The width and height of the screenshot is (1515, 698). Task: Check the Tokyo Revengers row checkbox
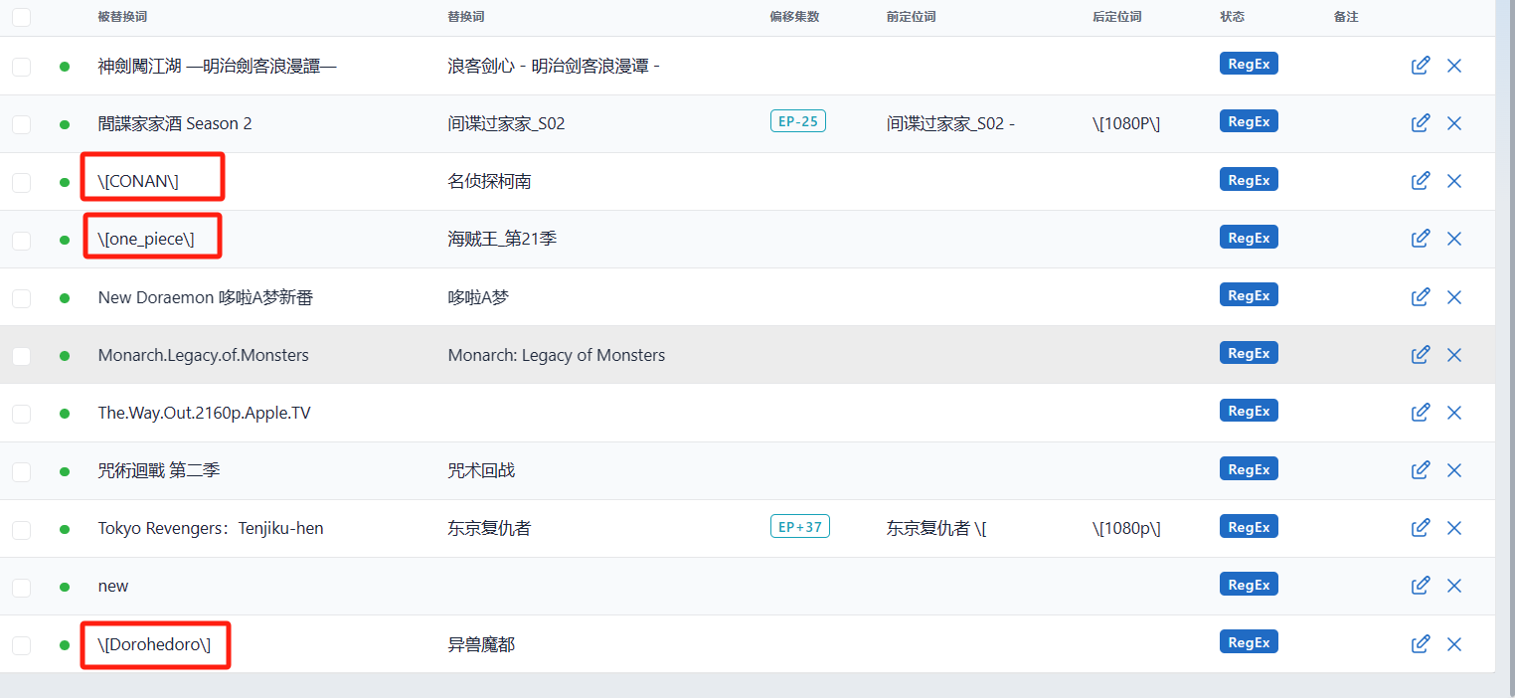click(21, 529)
